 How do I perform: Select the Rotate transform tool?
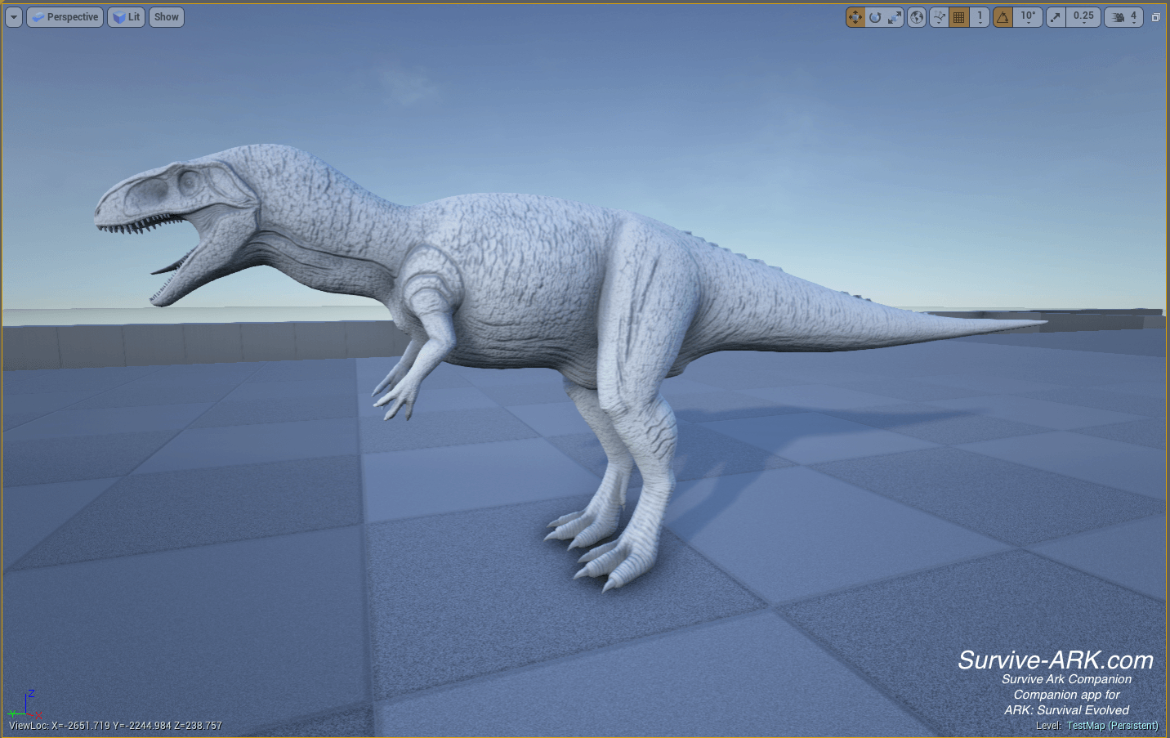tap(875, 17)
